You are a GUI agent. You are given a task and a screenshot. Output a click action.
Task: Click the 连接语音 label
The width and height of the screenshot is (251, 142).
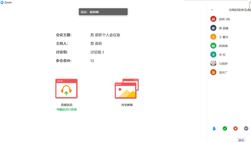coord(67,105)
